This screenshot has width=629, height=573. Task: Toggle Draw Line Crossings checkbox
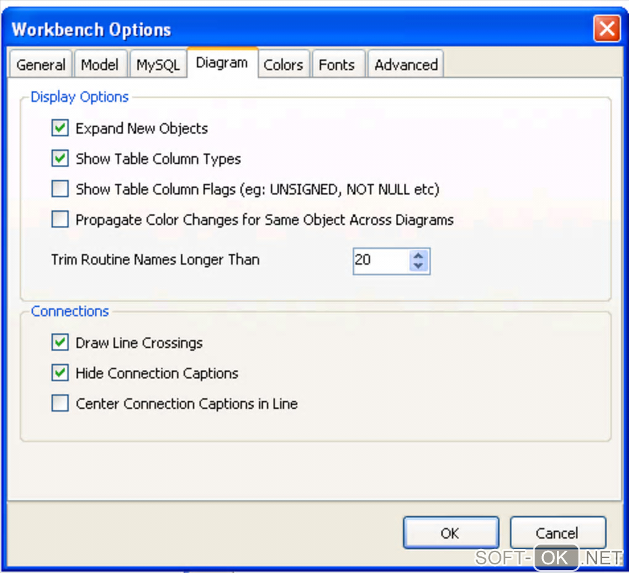pyautogui.click(x=60, y=342)
